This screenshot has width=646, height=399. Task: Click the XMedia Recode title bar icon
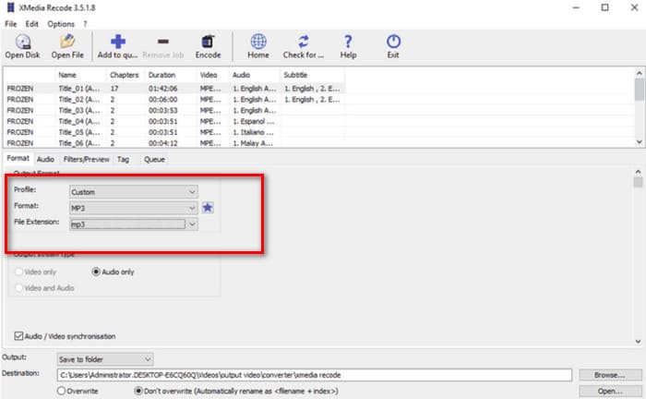[x=11, y=7]
